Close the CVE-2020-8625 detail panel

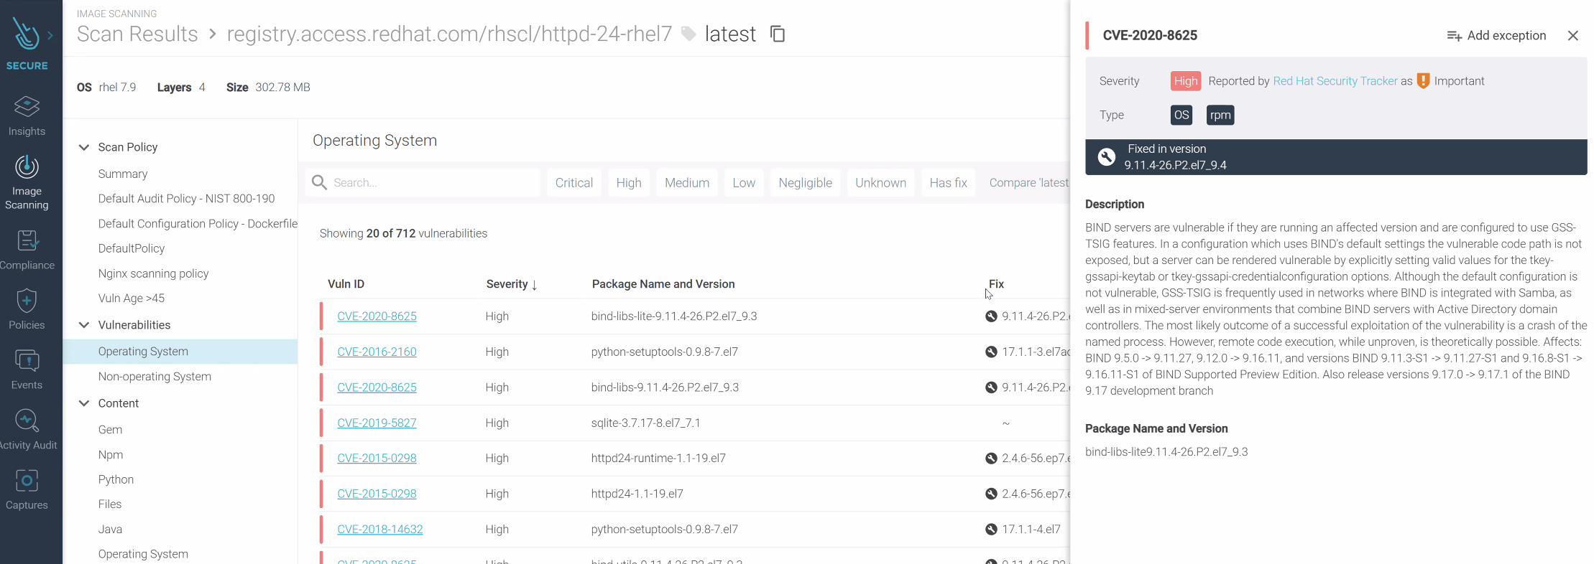tap(1572, 35)
